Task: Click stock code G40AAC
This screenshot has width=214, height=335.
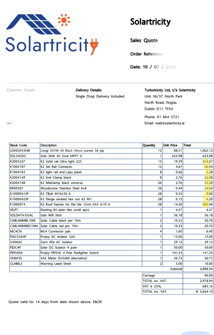Action: point(16,242)
